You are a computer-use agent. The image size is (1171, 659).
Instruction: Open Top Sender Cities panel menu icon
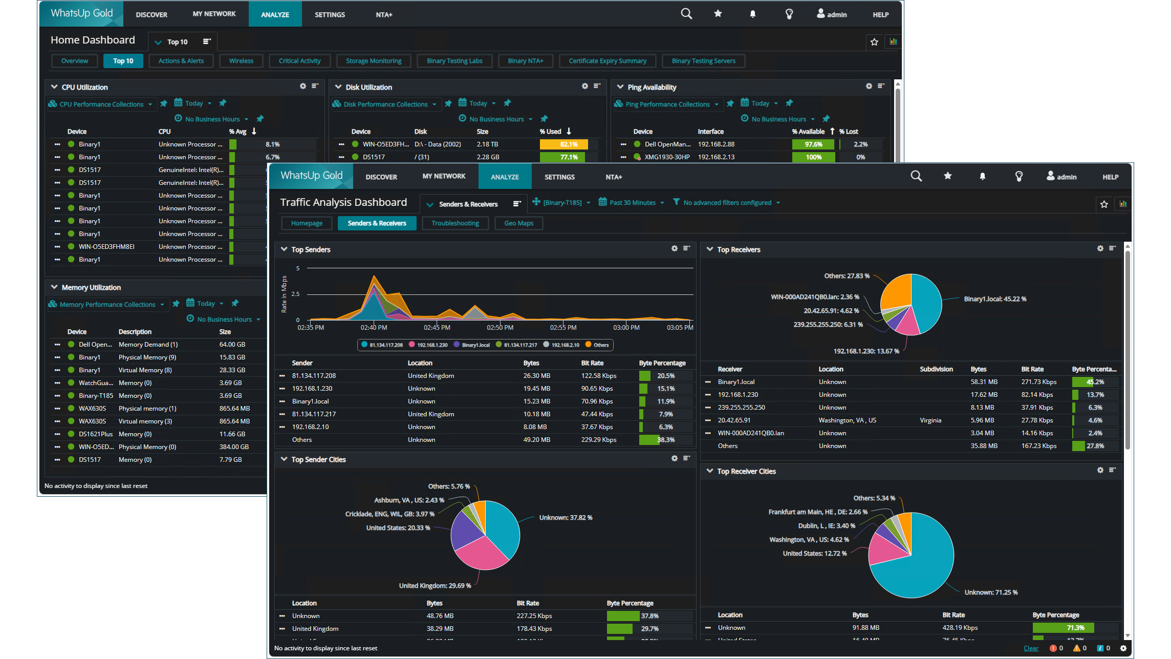click(x=686, y=458)
